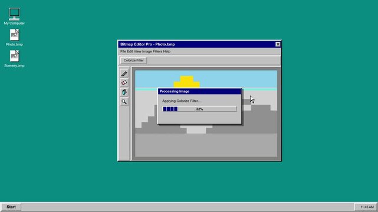Viewport: 378px width, 212px height.
Task: Select the Photo.bmp desktop file icon
Action: pyautogui.click(x=14, y=38)
